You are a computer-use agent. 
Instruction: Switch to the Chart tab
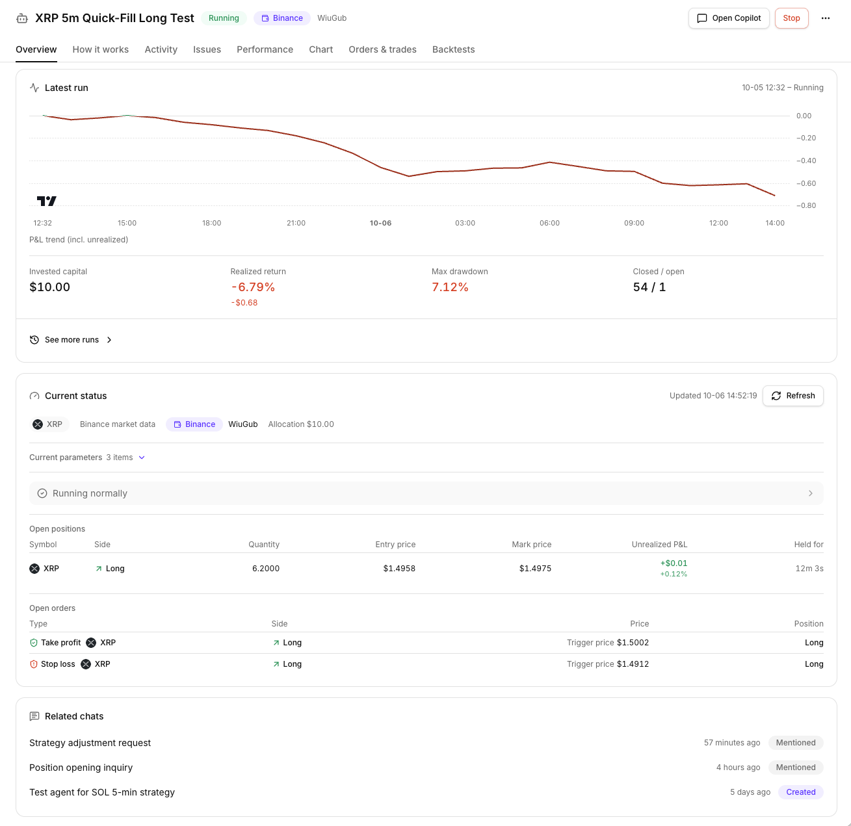tap(321, 49)
